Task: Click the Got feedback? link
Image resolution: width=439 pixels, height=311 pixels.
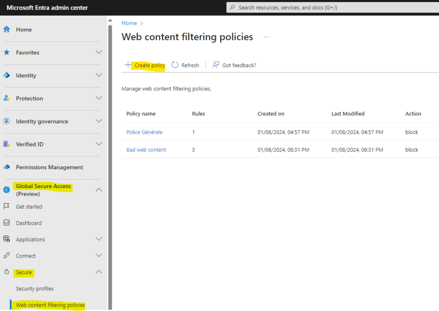Action: [239, 65]
